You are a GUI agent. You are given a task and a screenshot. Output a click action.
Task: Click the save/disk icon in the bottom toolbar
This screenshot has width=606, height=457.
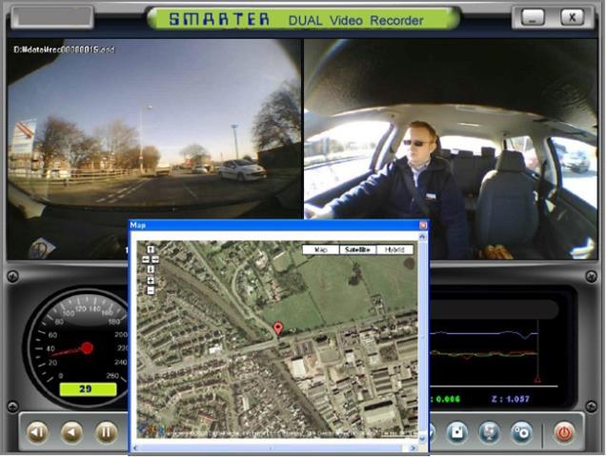coord(457,432)
